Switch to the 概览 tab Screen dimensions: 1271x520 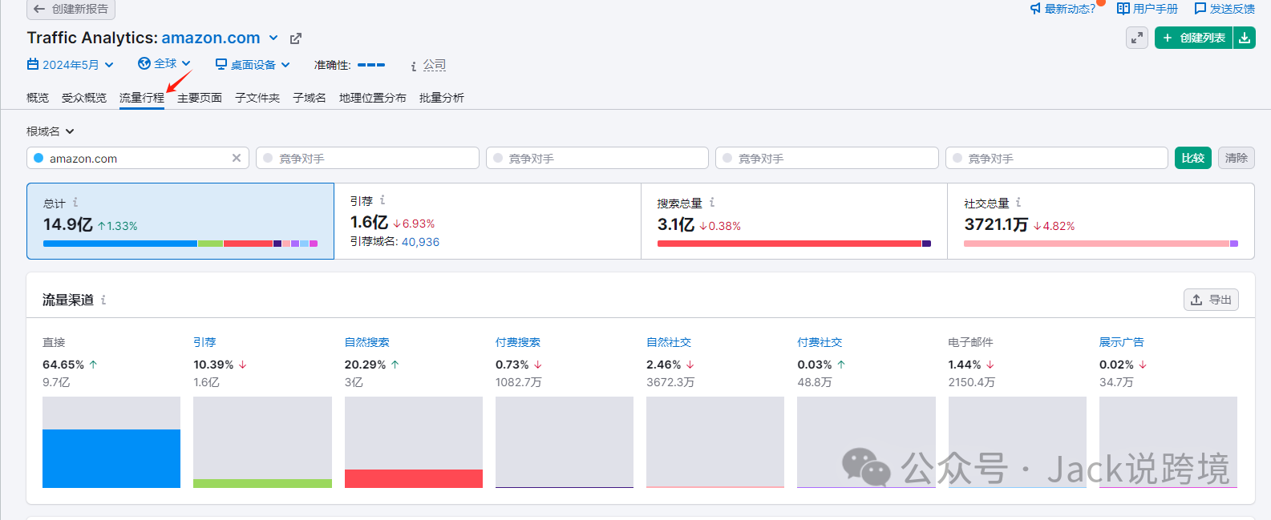(38, 98)
